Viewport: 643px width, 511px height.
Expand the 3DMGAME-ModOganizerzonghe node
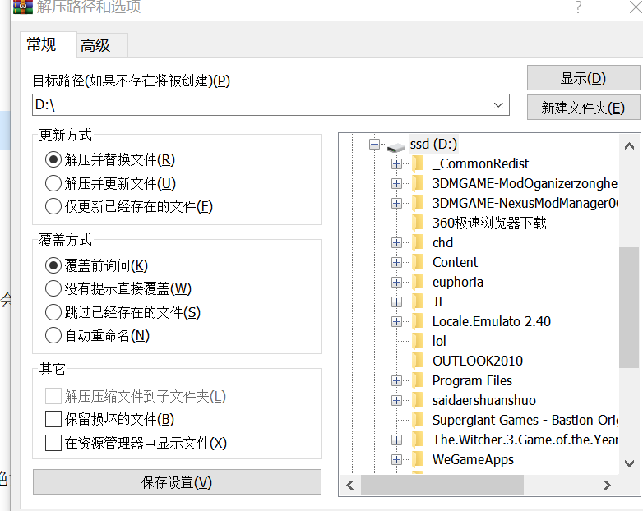point(396,183)
